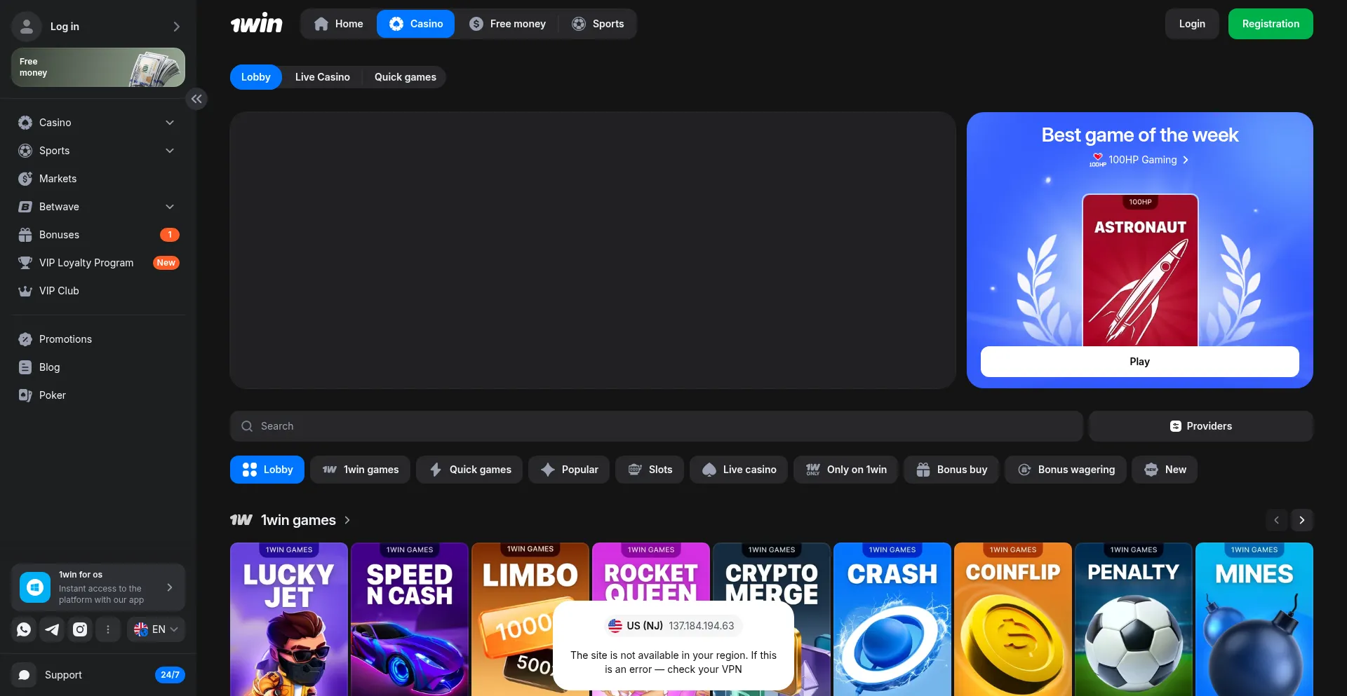Viewport: 1347px width, 696px height.
Task: Open the Blog sidebar item
Action: pos(98,367)
